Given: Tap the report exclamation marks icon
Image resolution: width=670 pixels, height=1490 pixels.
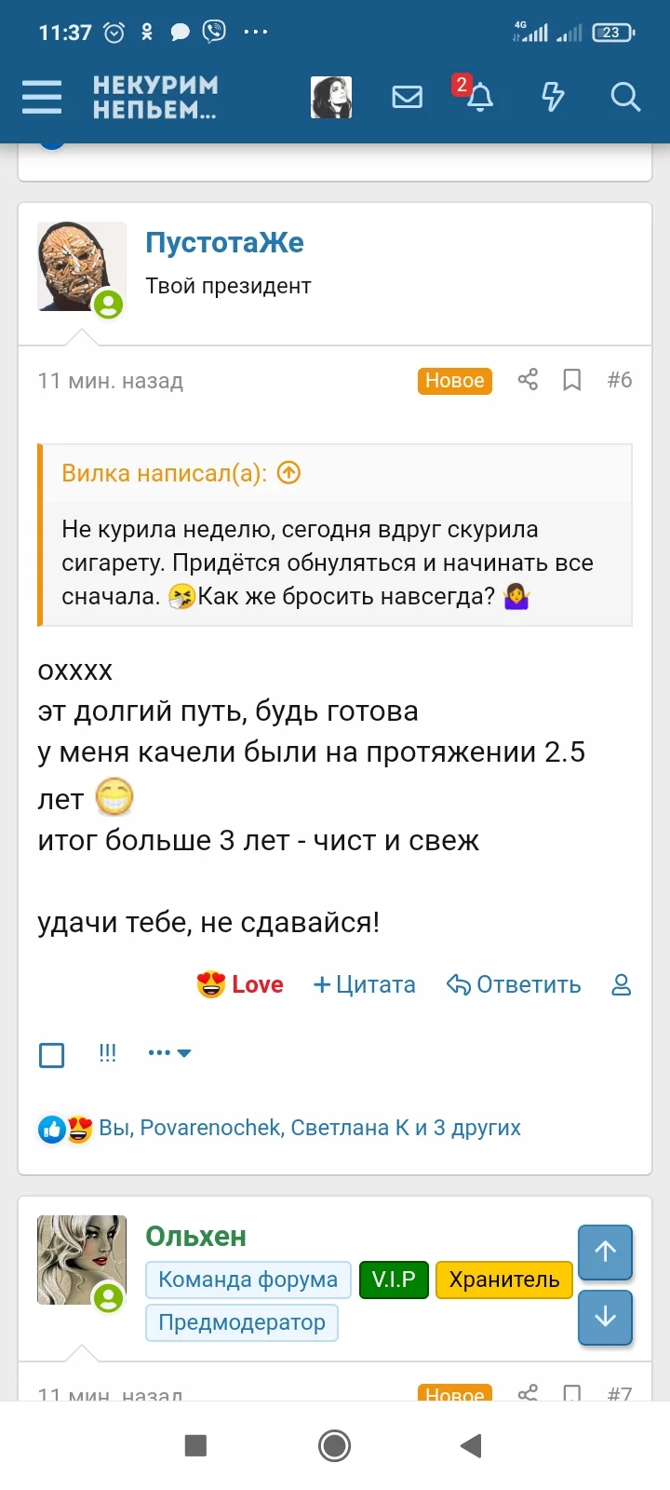Looking at the screenshot, I should [x=107, y=1052].
